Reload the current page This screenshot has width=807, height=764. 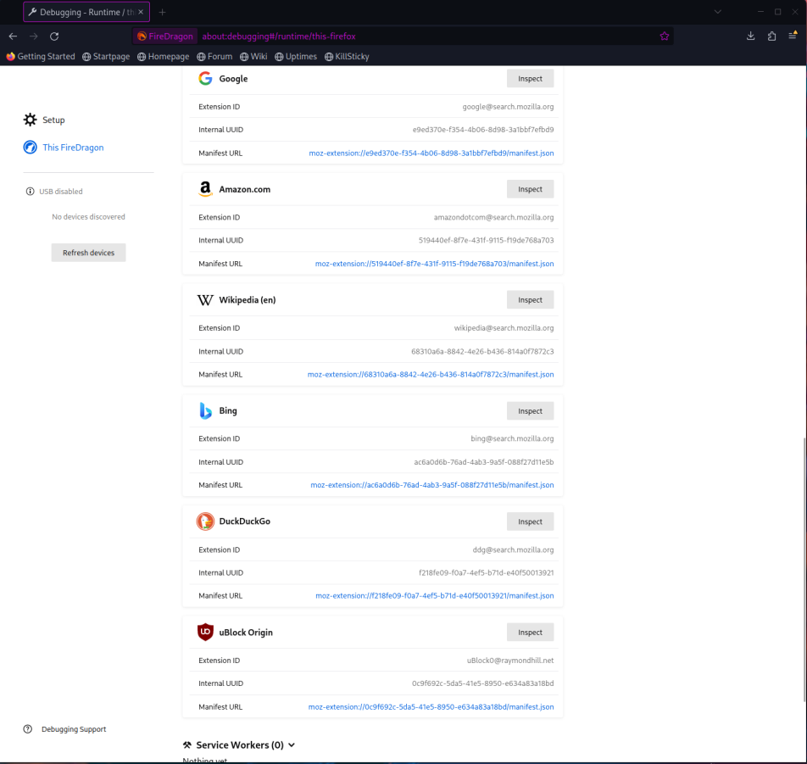pos(54,36)
